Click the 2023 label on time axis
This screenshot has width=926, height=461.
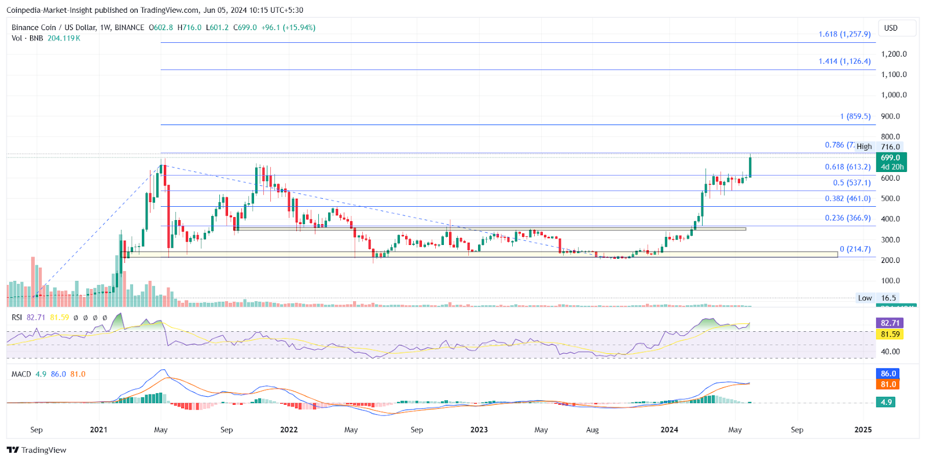(x=479, y=430)
